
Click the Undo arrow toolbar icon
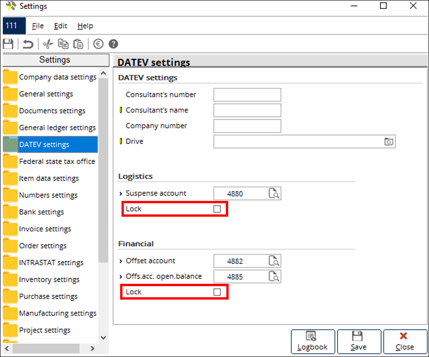(28, 44)
